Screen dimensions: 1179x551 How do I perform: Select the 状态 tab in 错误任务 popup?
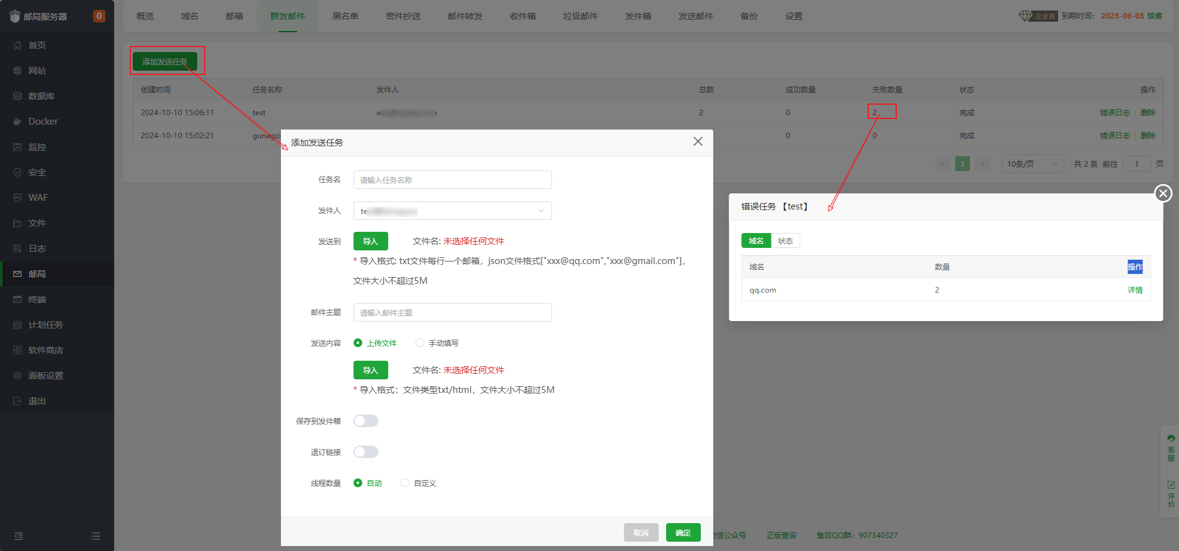click(785, 240)
